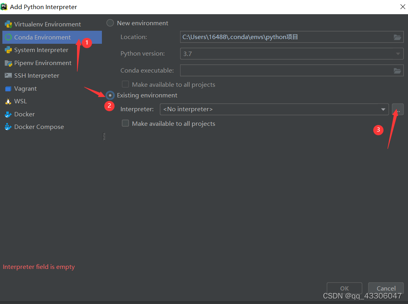This screenshot has width=408, height=304.
Task: Click the SSH Interpreter terminal icon
Action: click(8, 75)
